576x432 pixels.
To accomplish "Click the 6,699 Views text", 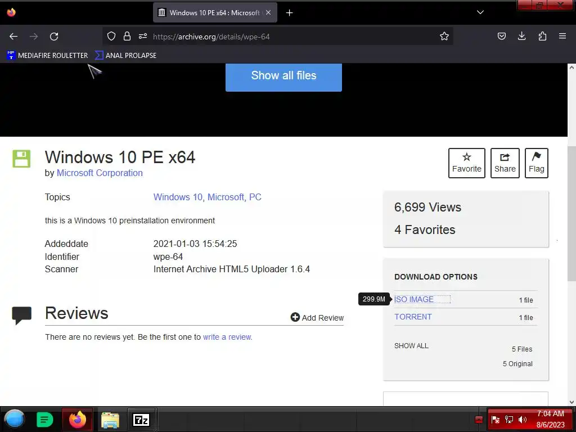I will (x=427, y=207).
